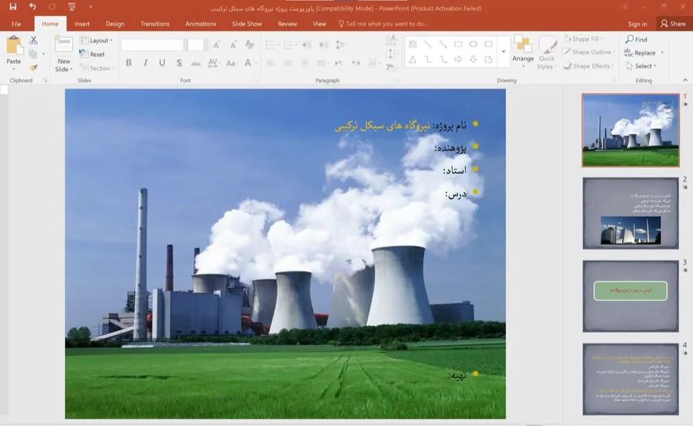Click the Arrange icon in Drawing group
Image resolution: width=693 pixels, height=426 pixels.
pos(523,52)
